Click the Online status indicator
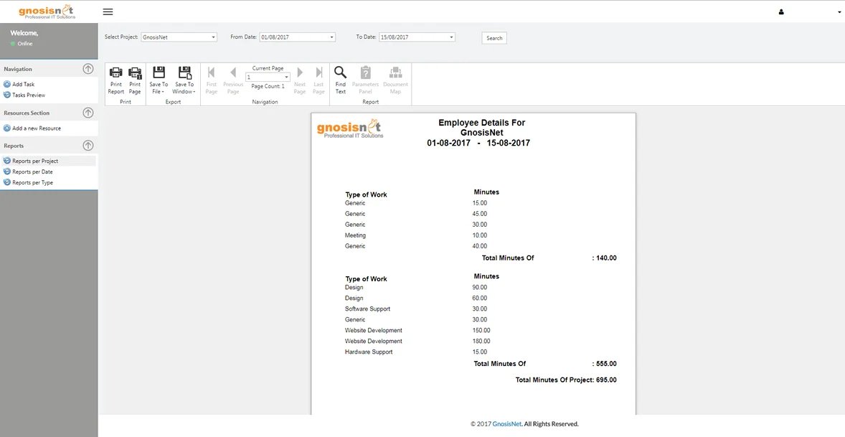The height and width of the screenshot is (437, 845). coord(22,44)
